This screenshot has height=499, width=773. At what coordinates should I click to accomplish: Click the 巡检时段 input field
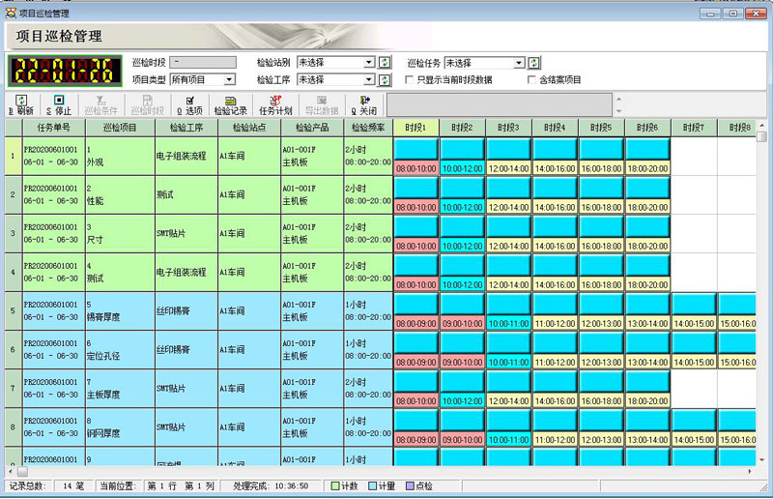(x=202, y=63)
